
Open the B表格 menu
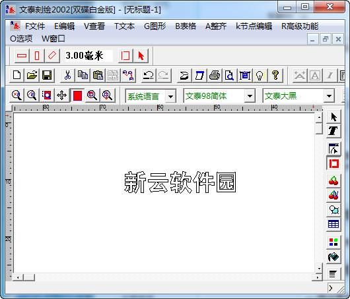186,26
